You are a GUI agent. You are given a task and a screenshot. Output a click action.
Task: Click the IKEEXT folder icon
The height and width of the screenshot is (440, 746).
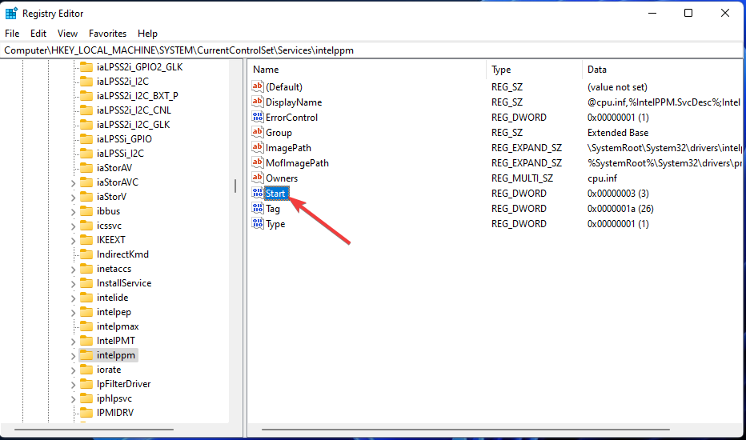click(x=86, y=240)
